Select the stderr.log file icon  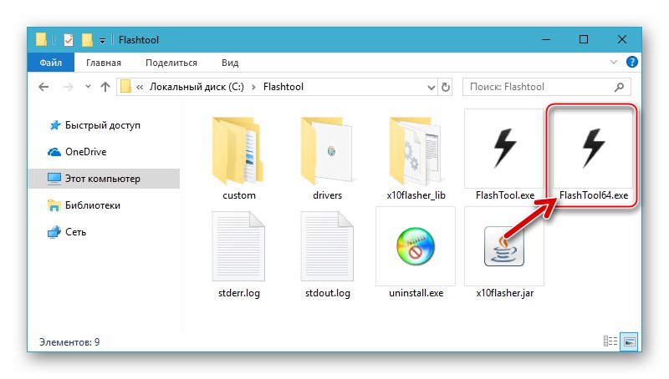tap(238, 246)
